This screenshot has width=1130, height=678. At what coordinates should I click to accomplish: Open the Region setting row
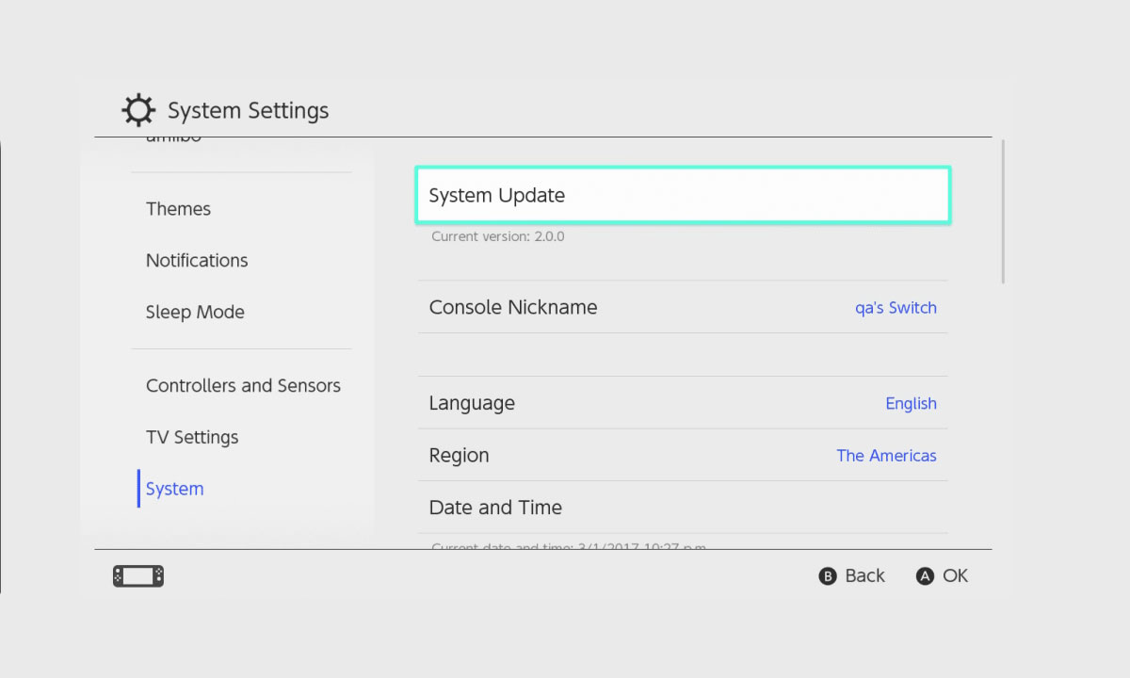point(460,456)
